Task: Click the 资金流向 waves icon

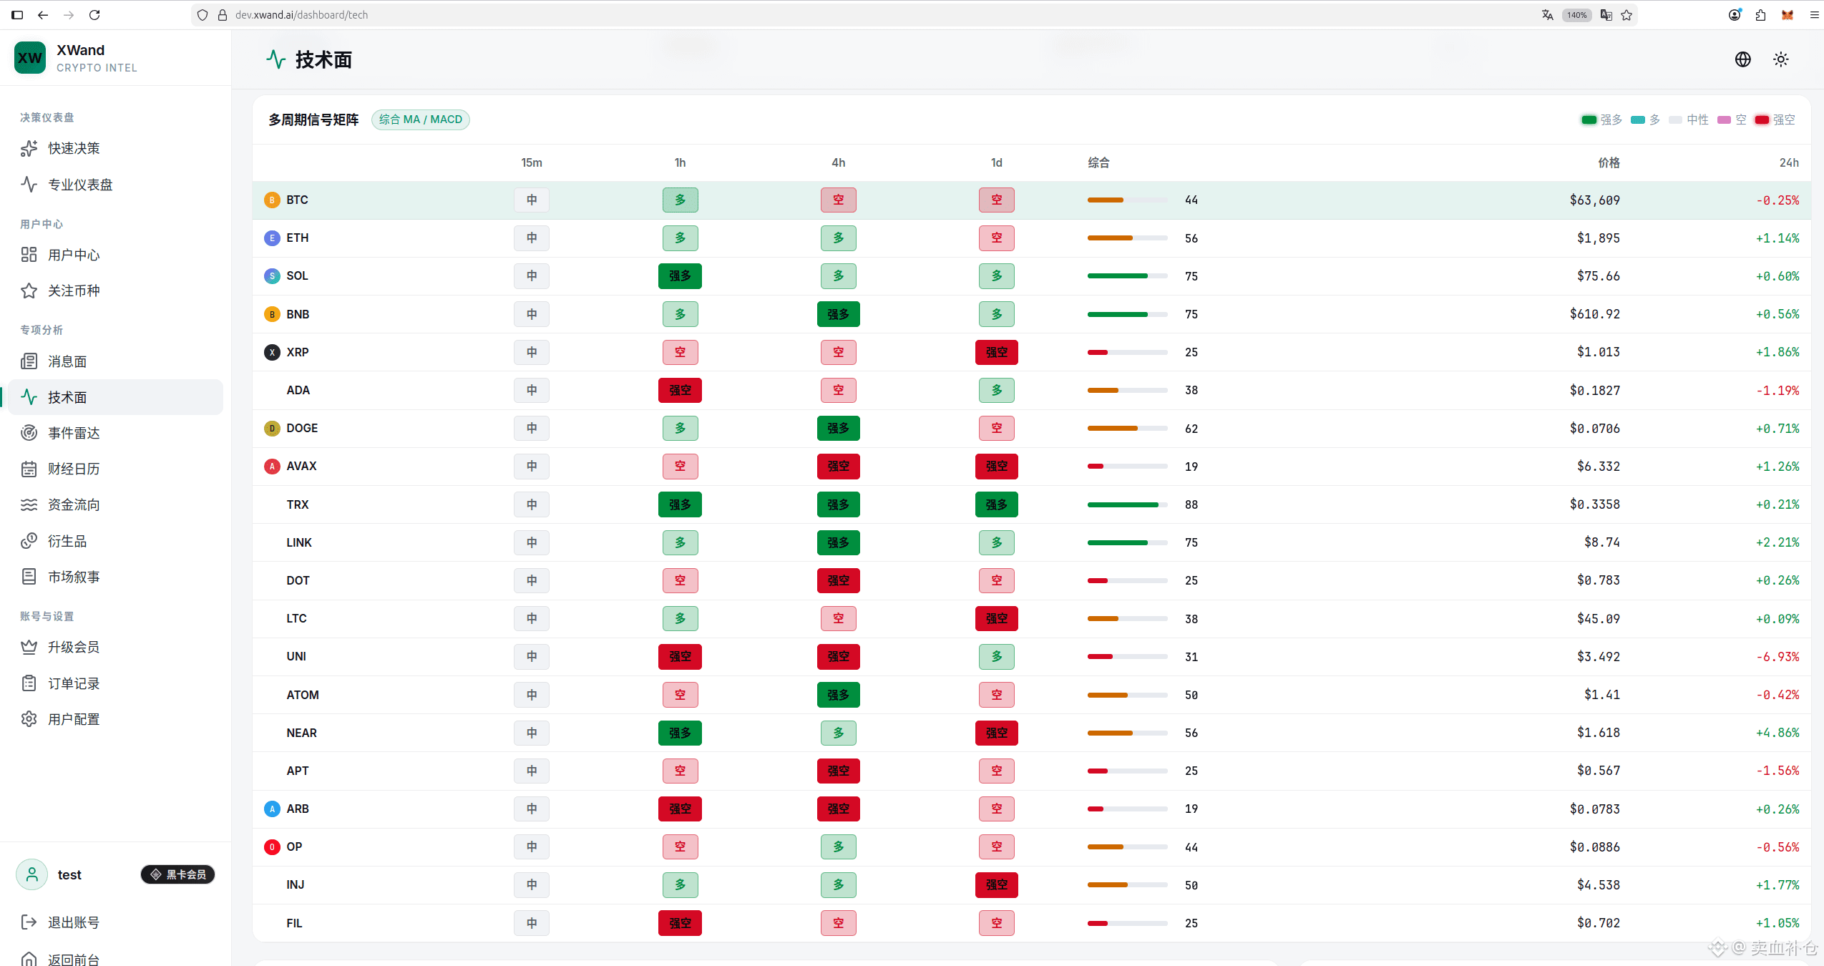Action: pos(29,504)
